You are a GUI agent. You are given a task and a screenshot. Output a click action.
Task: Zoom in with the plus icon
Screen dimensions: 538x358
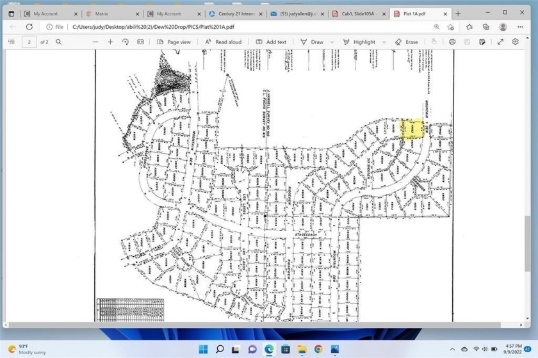(110, 42)
